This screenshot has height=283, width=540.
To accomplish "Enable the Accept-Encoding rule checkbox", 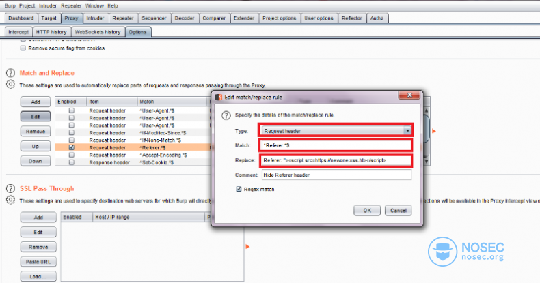I will (x=71, y=155).
